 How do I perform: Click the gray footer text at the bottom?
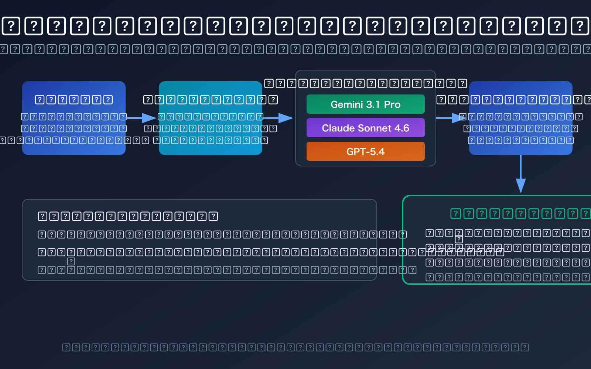click(x=295, y=347)
